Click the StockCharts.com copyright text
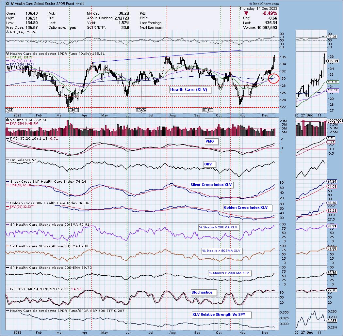This screenshot has height=336, width=343. (264, 4)
